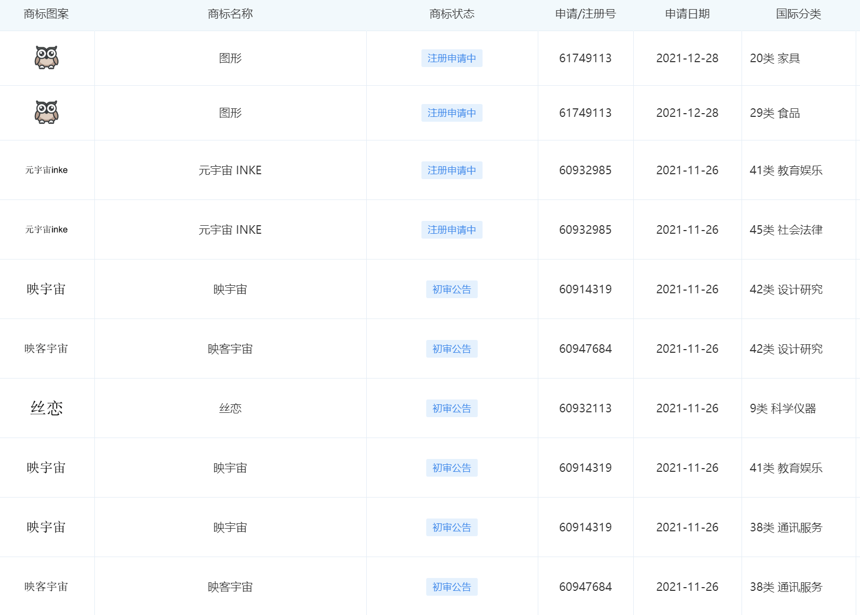Click 初审公告 tag in 映宇宙 38类 row
This screenshot has width=860, height=615.
(452, 527)
